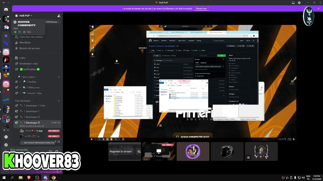Click Désactiver to turn off streamer mode
This screenshot has height=181, width=323.
(201, 9)
